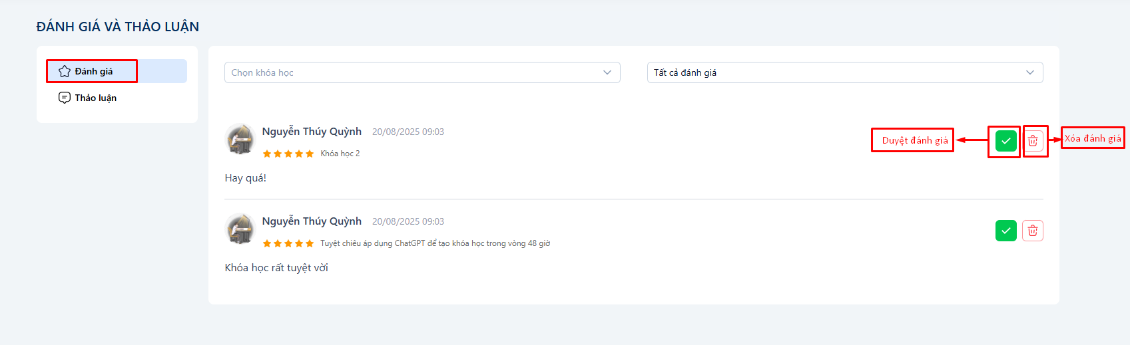The height and width of the screenshot is (345, 1130).
Task: Approve the "Hay quá!" review with green checkmark
Action: (x=1005, y=141)
